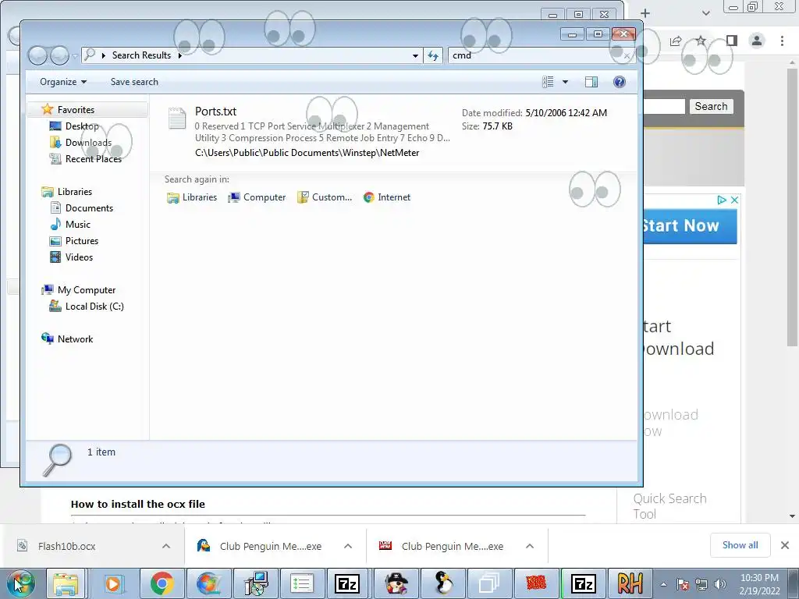Open Recent Places in Favorites
Viewport: 799px width, 599px height.
(x=93, y=159)
